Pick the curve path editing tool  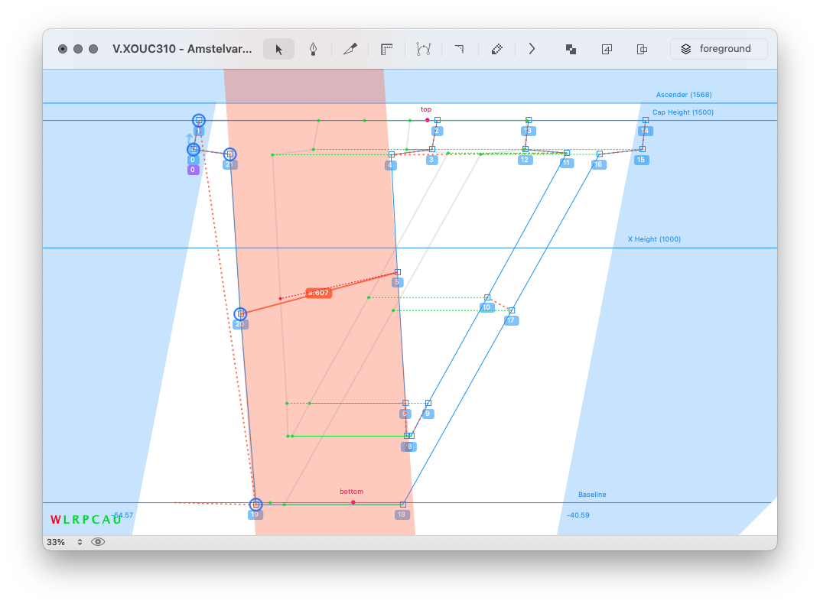click(423, 49)
